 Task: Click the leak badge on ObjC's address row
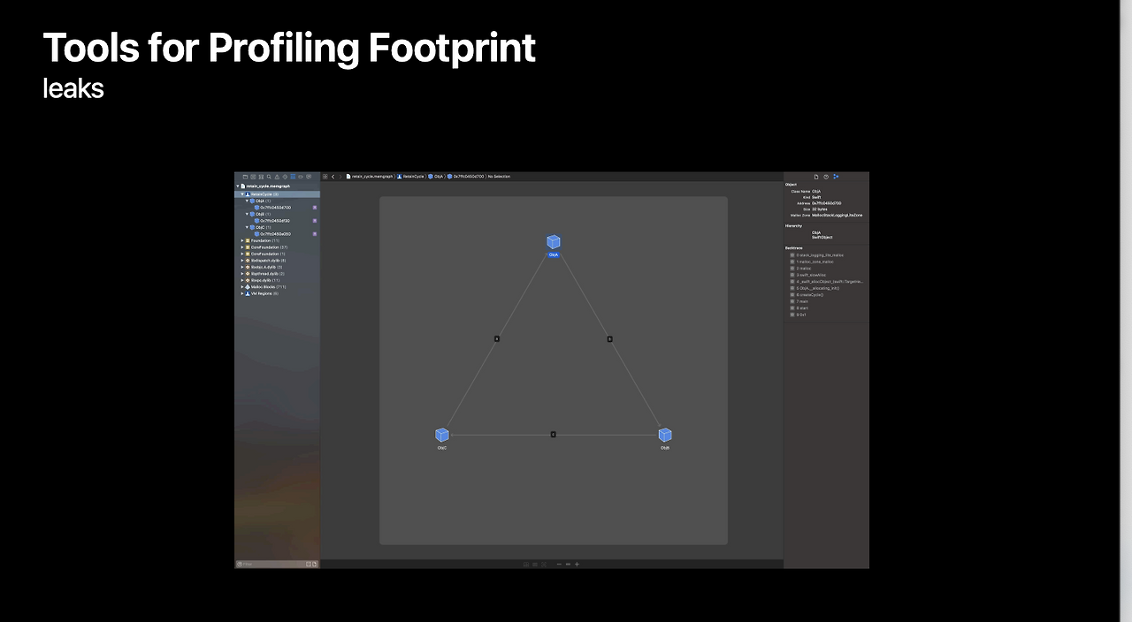(315, 234)
